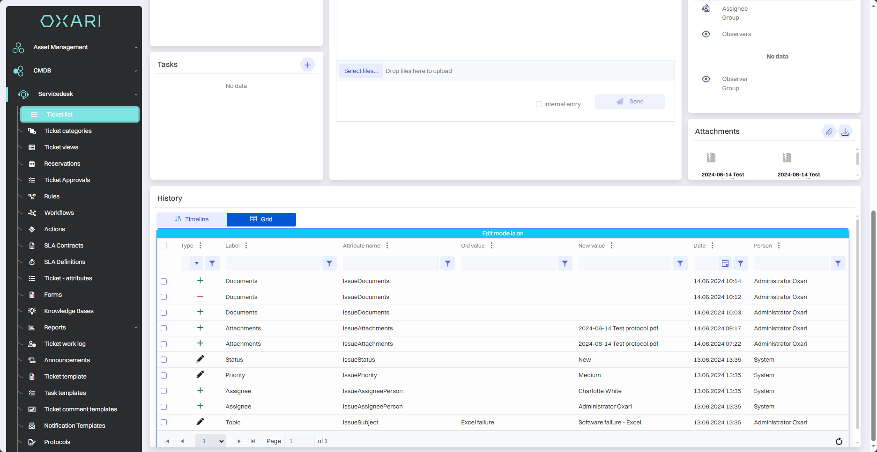
Task: Toggle the select-all checkbox in grid header
Action: point(164,246)
